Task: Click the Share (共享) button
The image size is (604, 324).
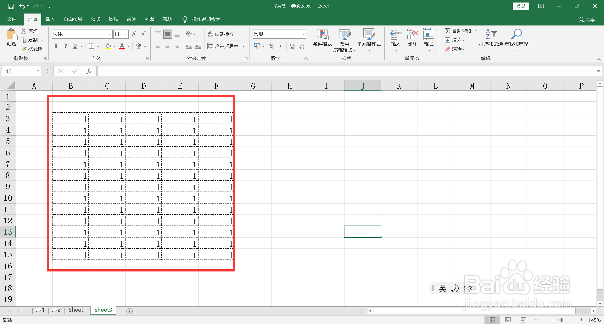Action: (587, 20)
